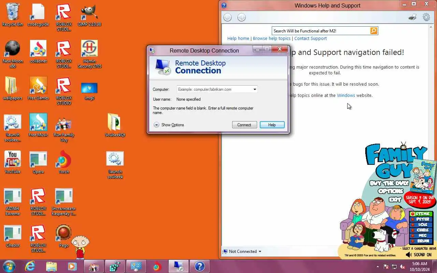The height and width of the screenshot is (273, 437).
Task: Toggle Sound On in Family Guy widget
Action: 419,255
